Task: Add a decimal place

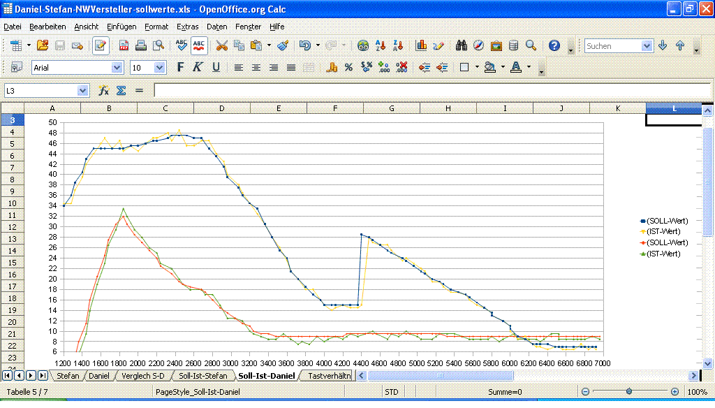Action: tap(384, 68)
